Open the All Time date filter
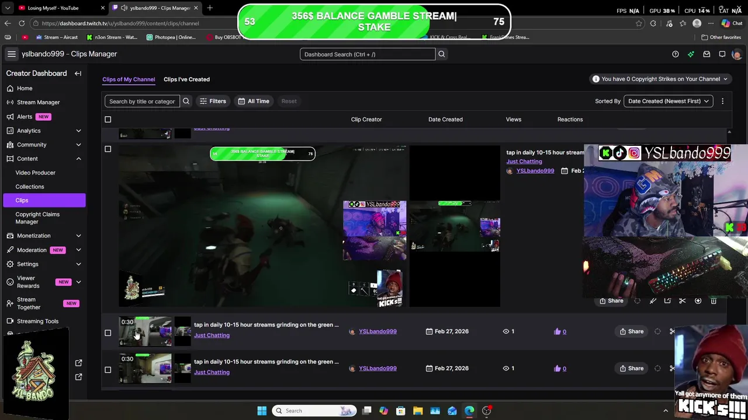The height and width of the screenshot is (420, 748). coord(254,101)
